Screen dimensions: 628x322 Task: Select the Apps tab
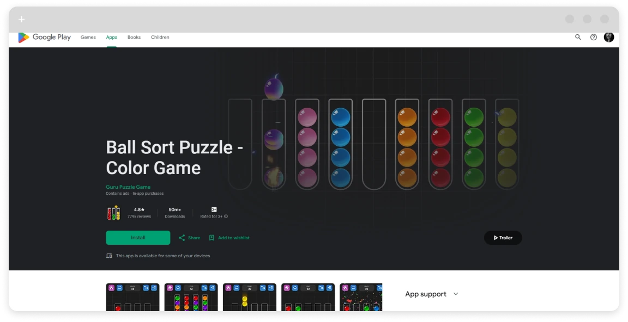point(111,37)
